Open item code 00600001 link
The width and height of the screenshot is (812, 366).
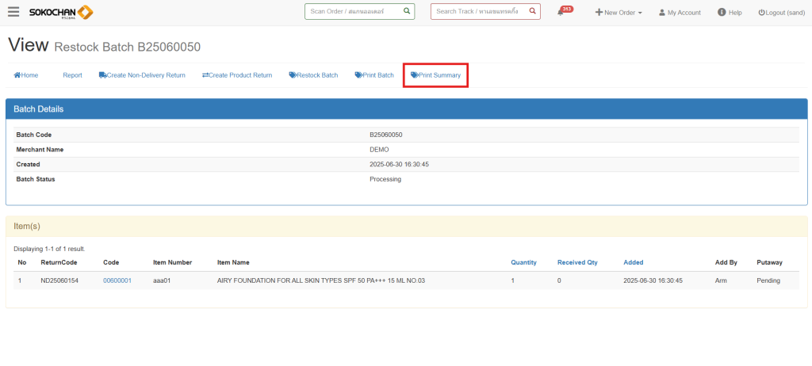pos(117,280)
